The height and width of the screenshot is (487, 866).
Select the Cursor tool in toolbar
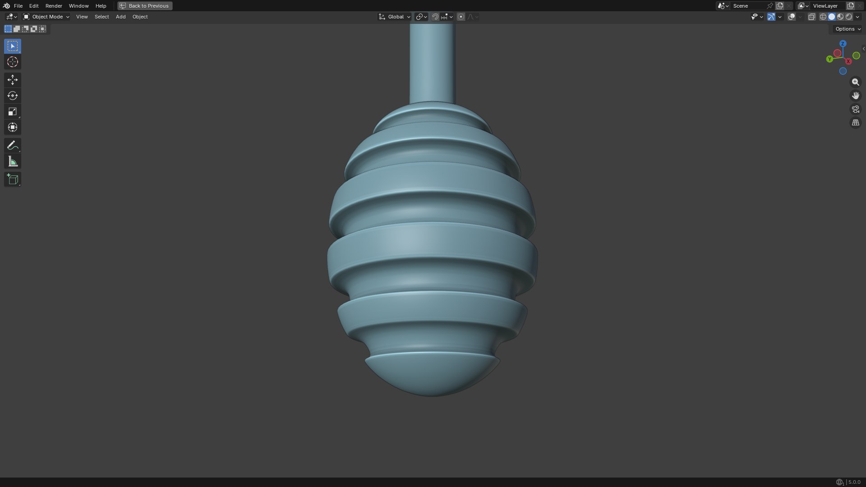click(13, 62)
